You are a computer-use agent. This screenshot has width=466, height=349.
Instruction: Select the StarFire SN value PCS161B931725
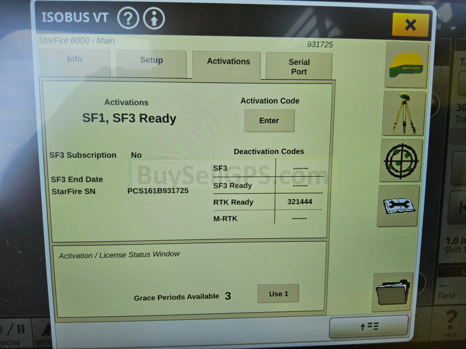(x=158, y=190)
